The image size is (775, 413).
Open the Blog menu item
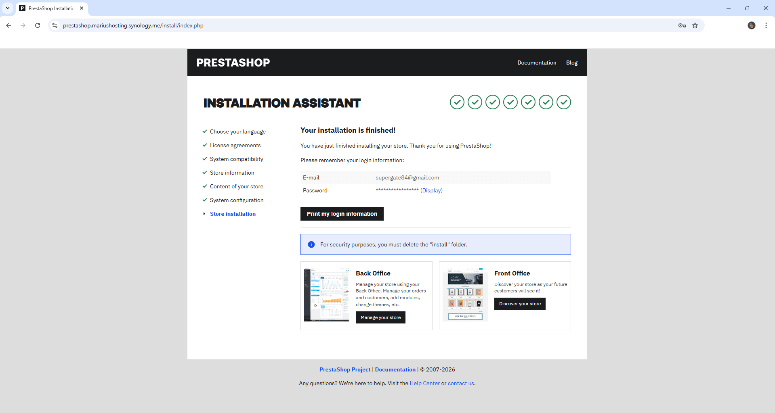[571, 63]
